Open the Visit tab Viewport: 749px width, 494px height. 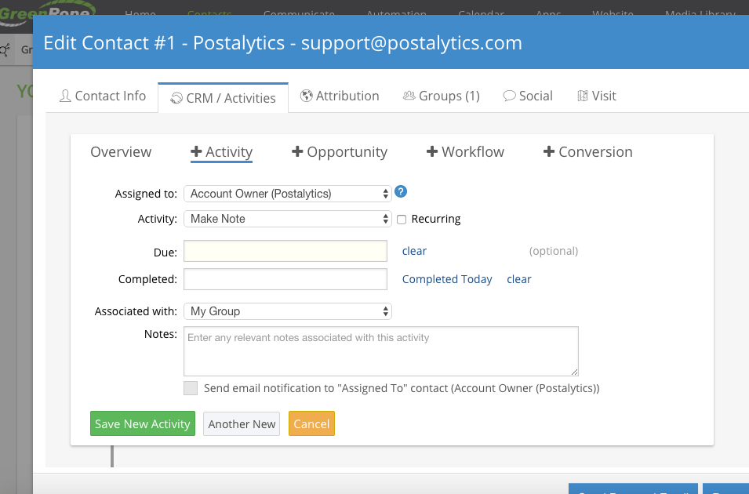597,96
